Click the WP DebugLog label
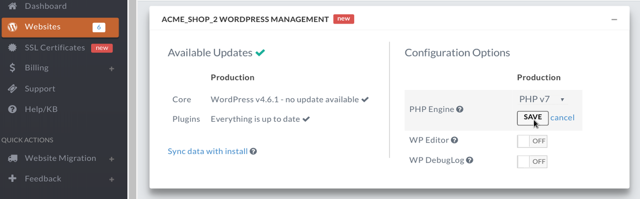This screenshot has height=199, width=640. pos(436,160)
